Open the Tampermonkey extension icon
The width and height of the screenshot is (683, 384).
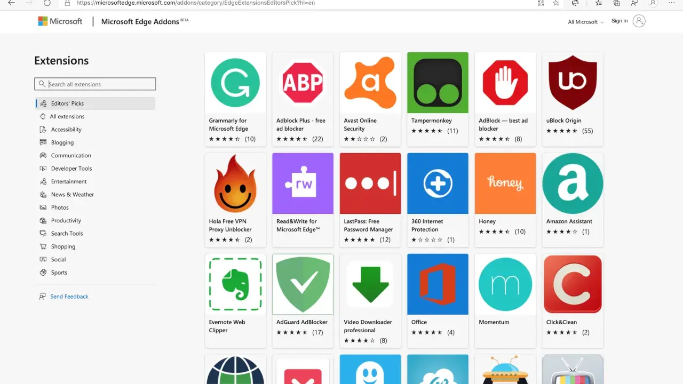click(x=438, y=83)
